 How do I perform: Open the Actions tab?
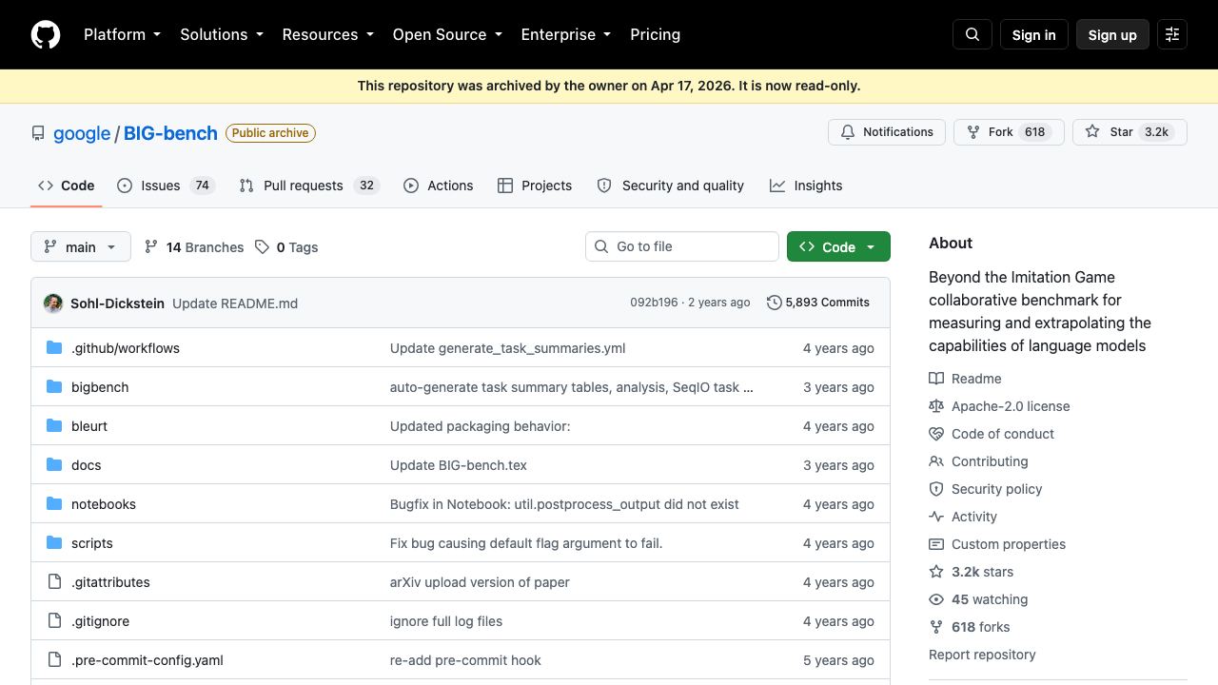(439, 186)
